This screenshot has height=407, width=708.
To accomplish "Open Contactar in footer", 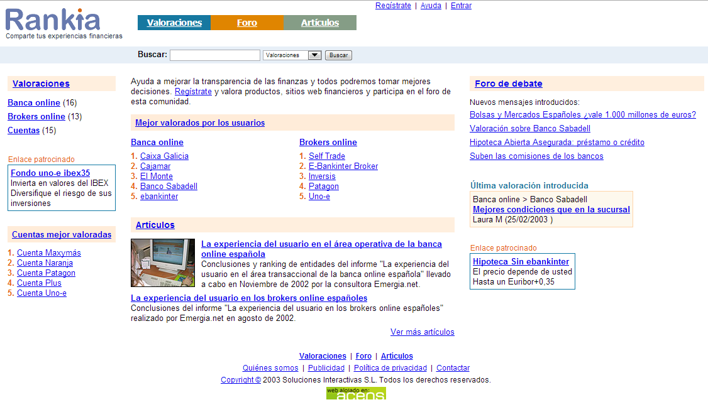I will (453, 368).
